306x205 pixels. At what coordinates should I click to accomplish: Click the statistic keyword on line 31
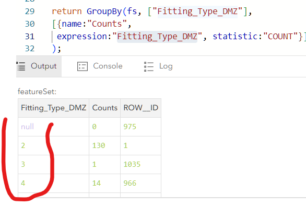(x=235, y=37)
